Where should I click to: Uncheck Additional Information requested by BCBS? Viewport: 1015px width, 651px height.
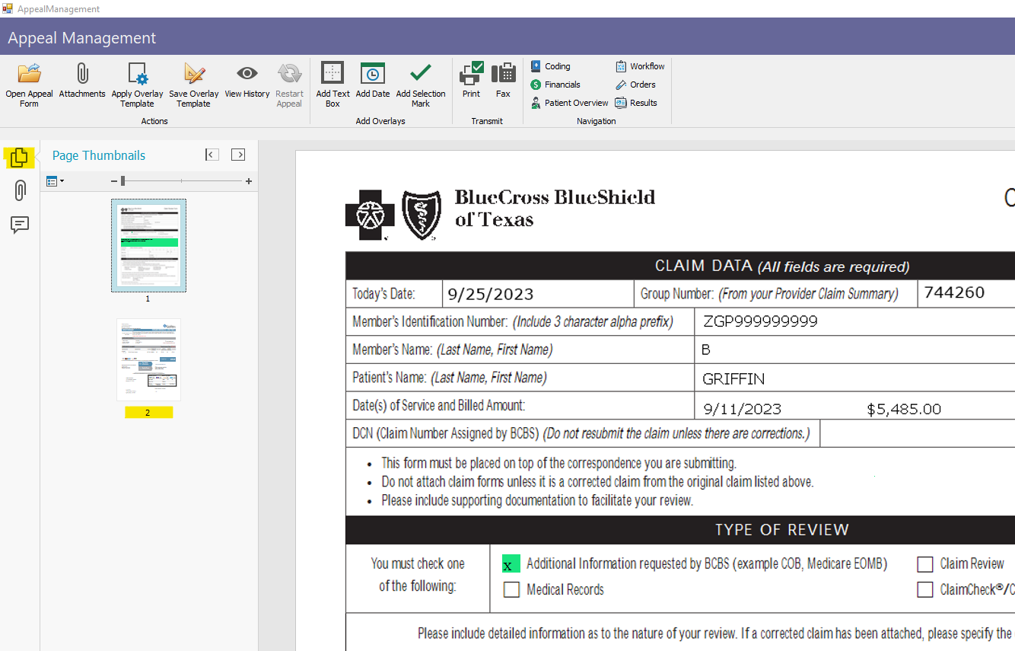(x=511, y=564)
